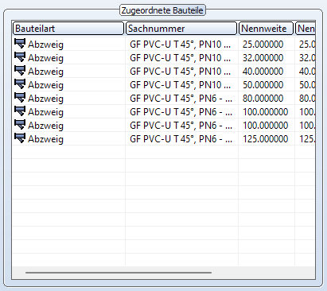The image size is (327, 291).
Task: Click the Abzweig icon in the 125.000000 row
Action: 20,138
